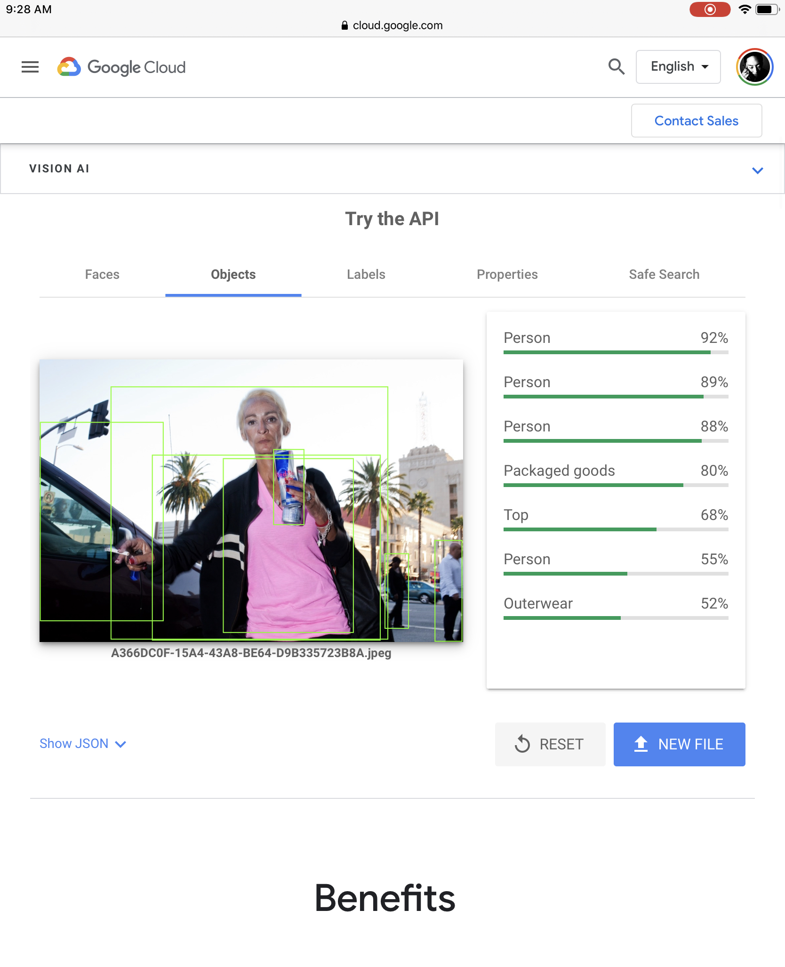
Task: Open the Properties tab
Action: pyautogui.click(x=507, y=275)
